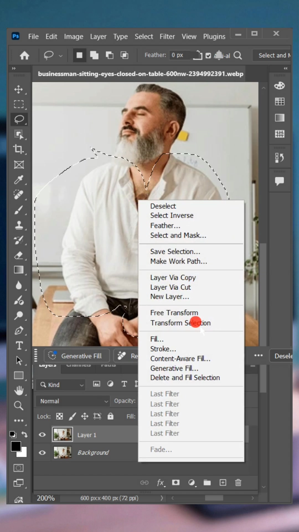Open the Patterns panel icon
Image resolution: width=299 pixels, height=532 pixels.
[x=279, y=134]
